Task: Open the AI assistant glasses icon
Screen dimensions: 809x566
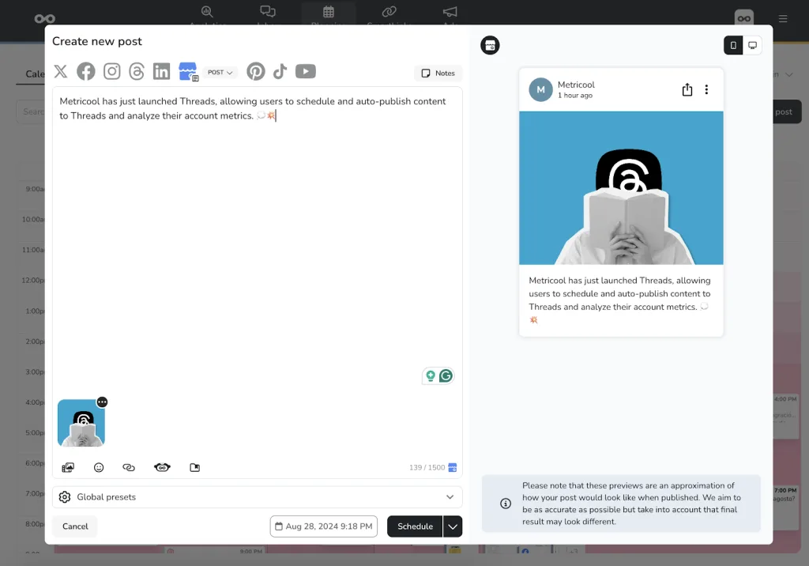Action: [162, 467]
